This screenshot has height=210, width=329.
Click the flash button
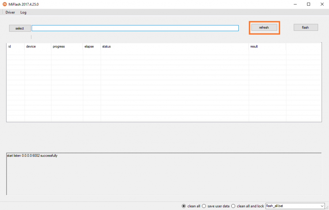tap(306, 28)
